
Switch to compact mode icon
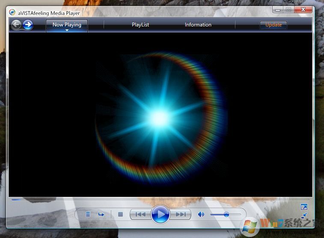point(304,216)
